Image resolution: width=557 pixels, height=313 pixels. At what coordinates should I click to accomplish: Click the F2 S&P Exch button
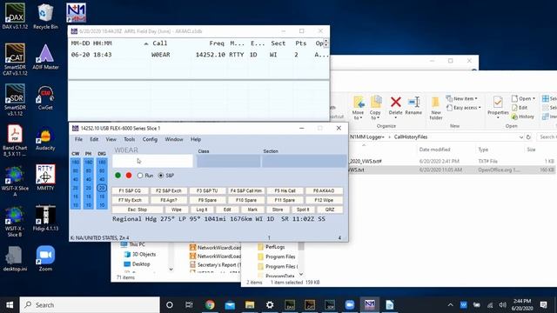[168, 191]
